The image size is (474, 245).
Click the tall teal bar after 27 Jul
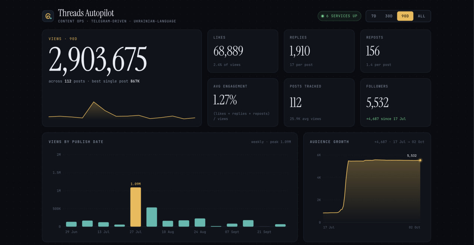click(152, 217)
